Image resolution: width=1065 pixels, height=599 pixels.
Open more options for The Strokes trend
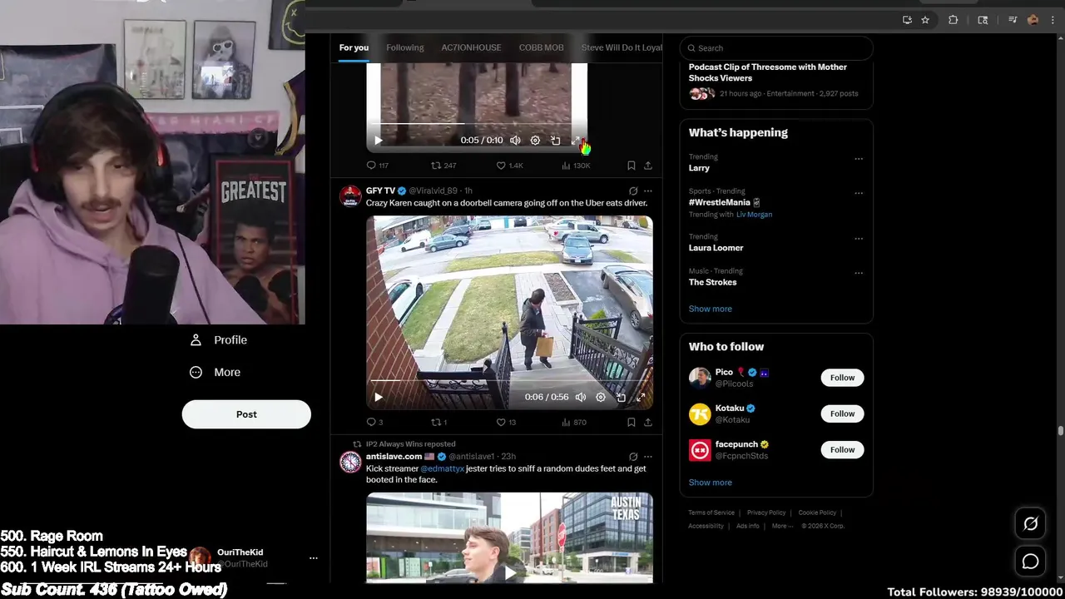(x=859, y=273)
